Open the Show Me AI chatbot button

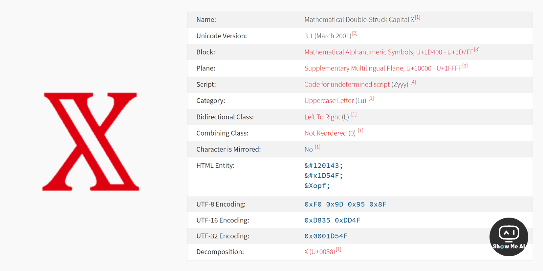tap(509, 237)
